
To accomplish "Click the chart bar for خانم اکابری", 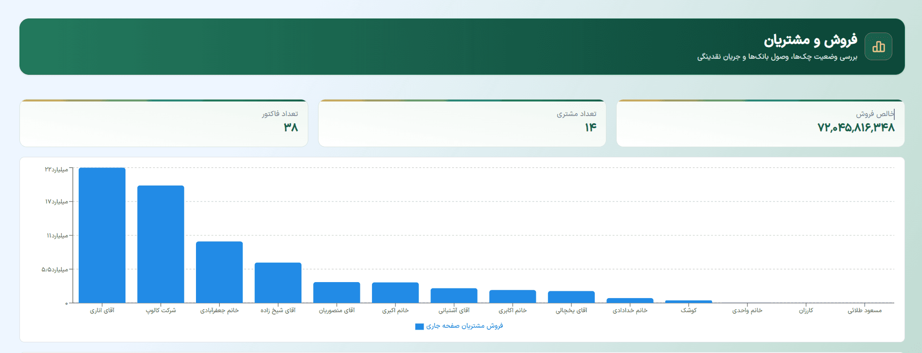I will [x=513, y=296].
